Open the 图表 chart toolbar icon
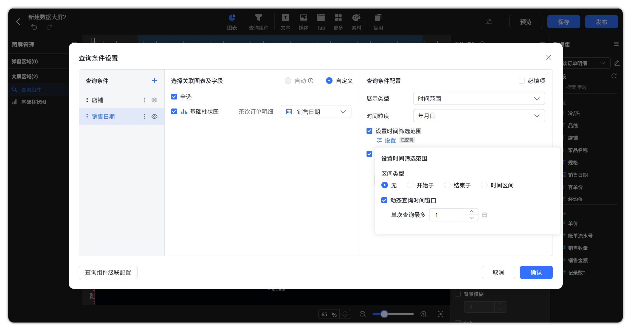Screen dimensions: 631x328 (232, 22)
